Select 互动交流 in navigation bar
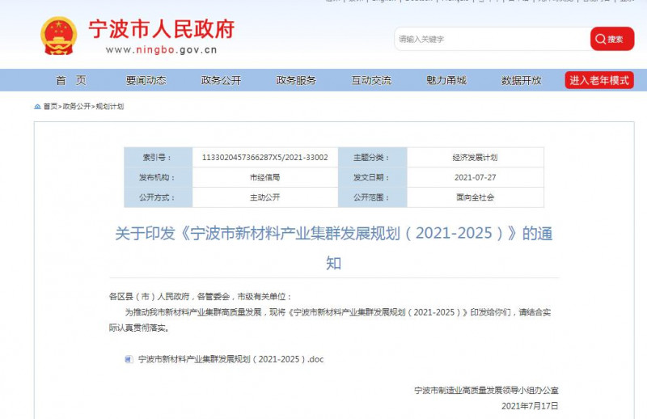647x419 pixels. coord(371,80)
